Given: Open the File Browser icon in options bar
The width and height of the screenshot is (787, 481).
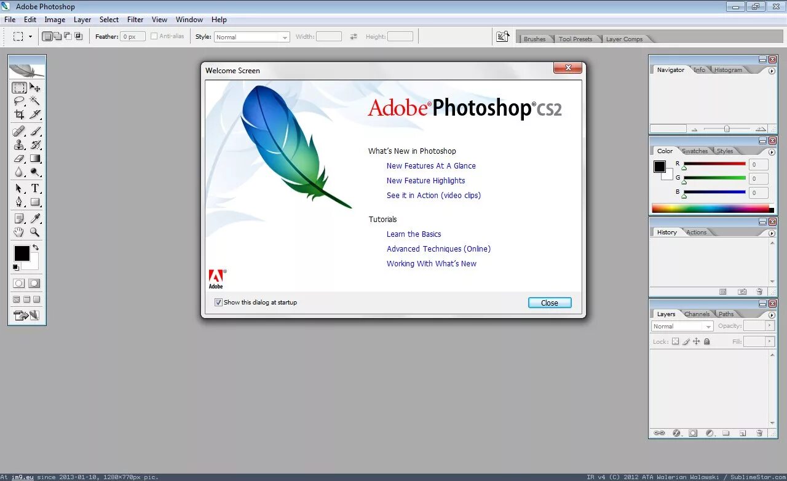Looking at the screenshot, I should (503, 37).
